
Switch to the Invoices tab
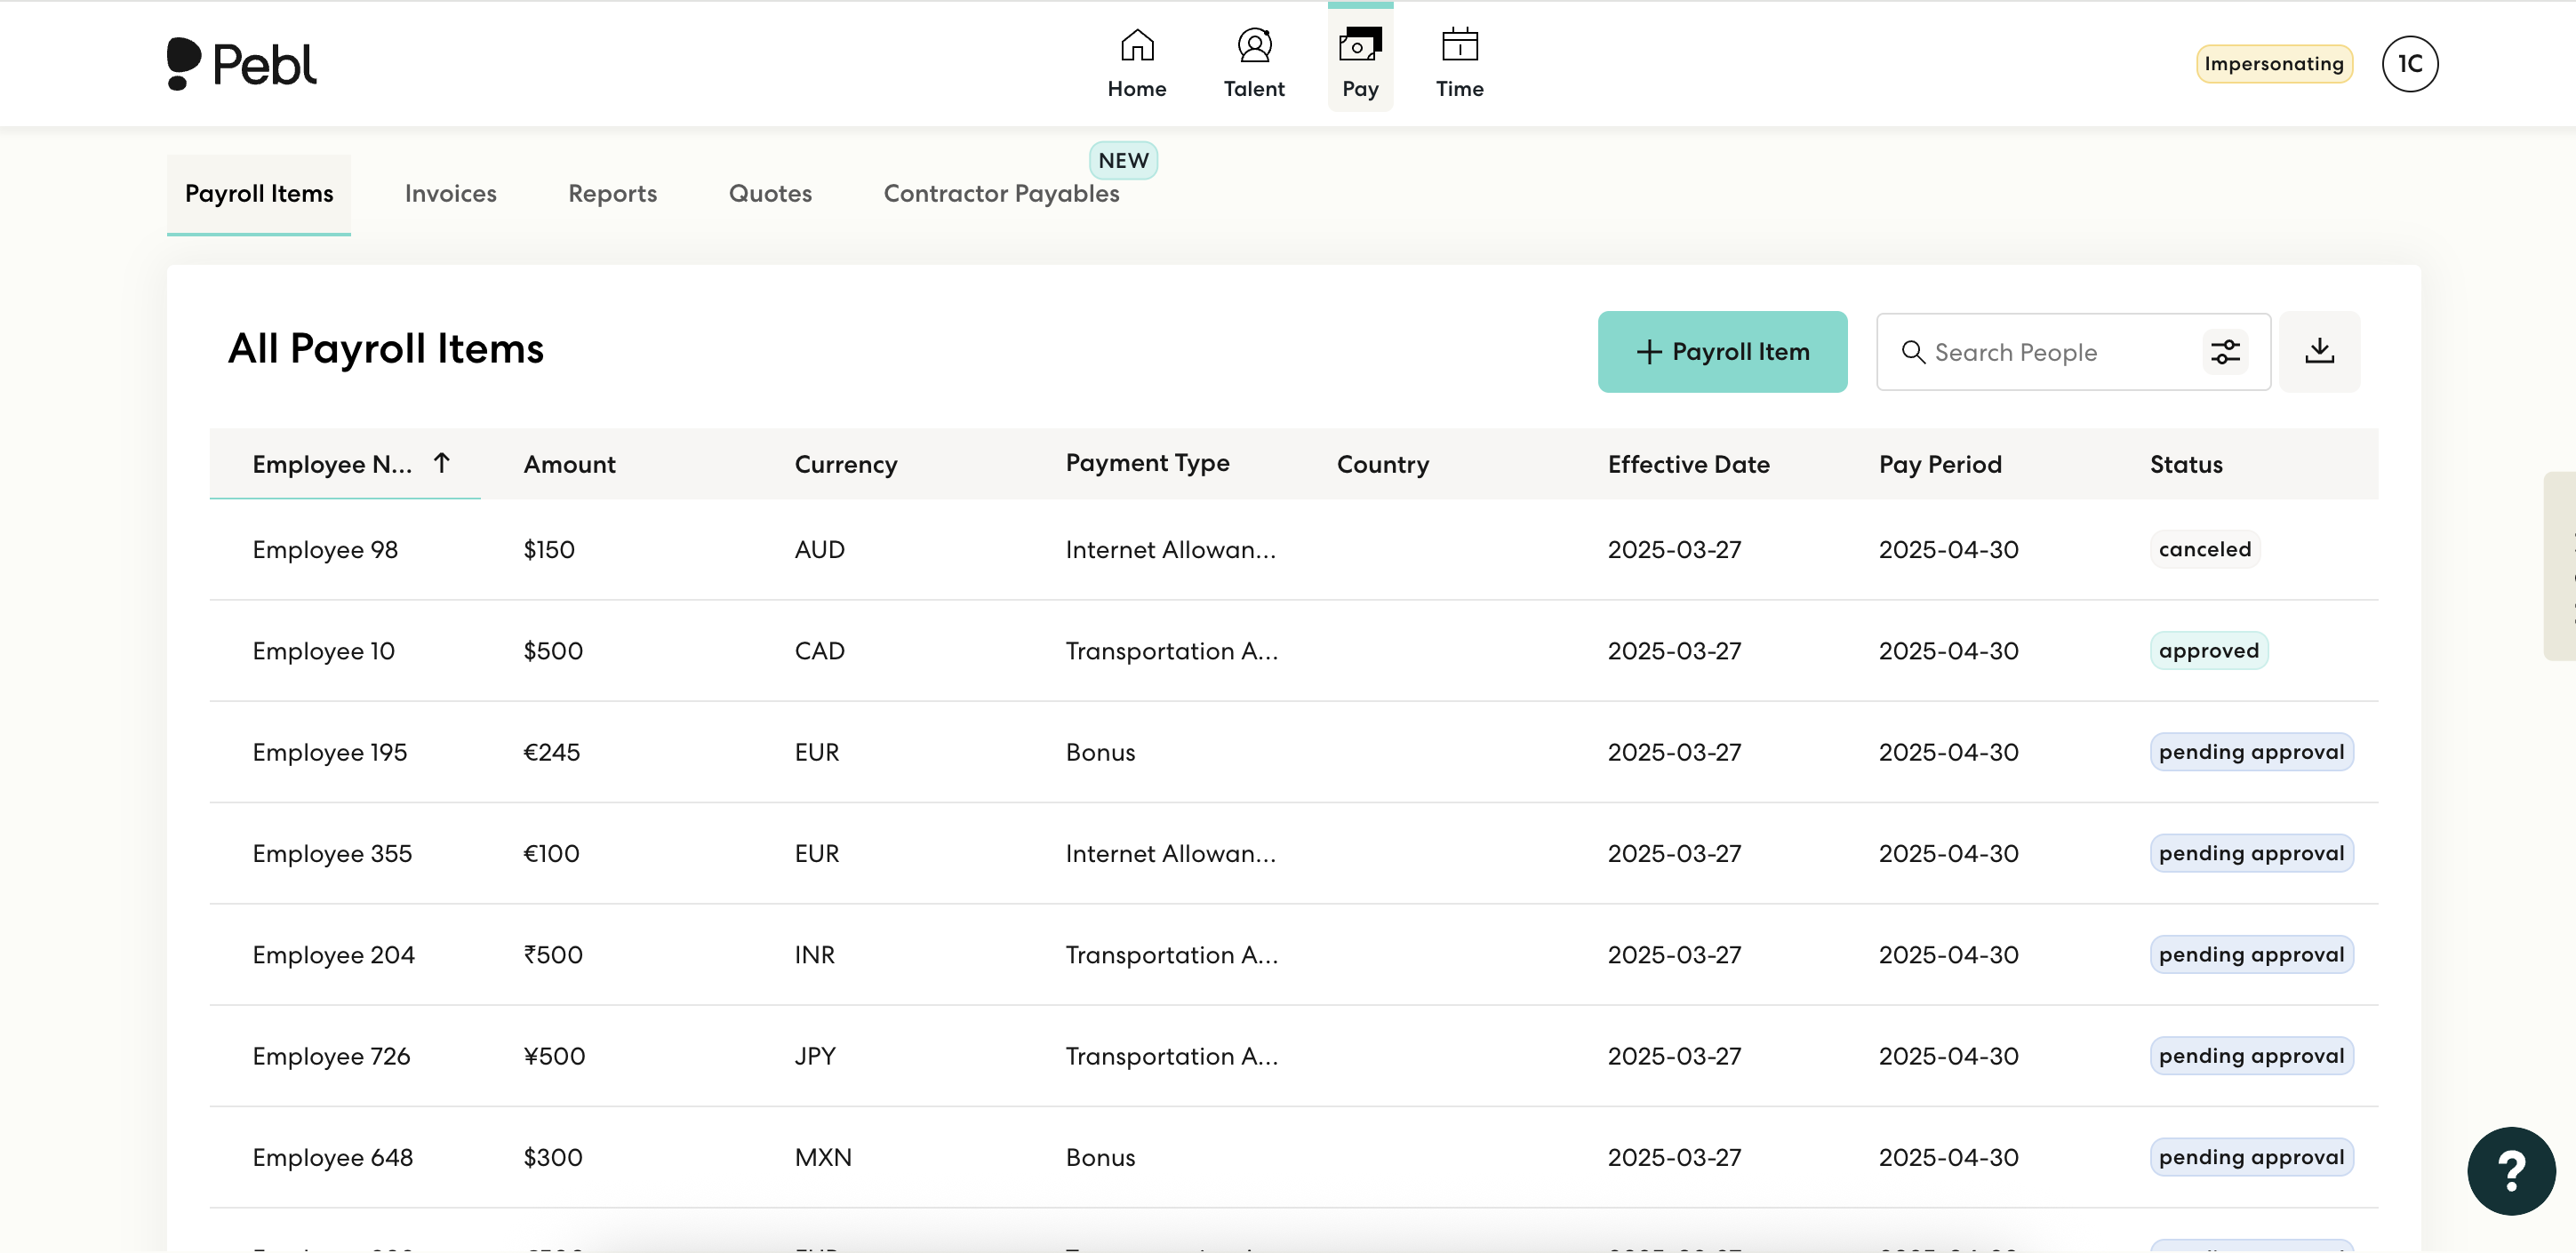coord(450,194)
